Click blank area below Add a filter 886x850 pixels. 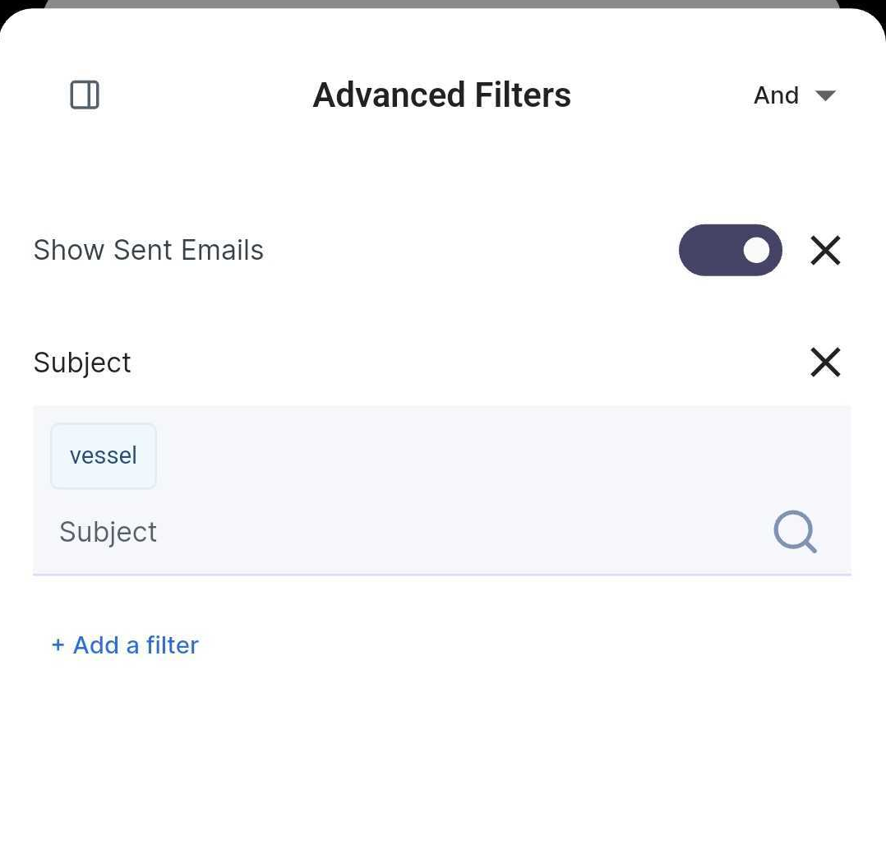(x=442, y=756)
